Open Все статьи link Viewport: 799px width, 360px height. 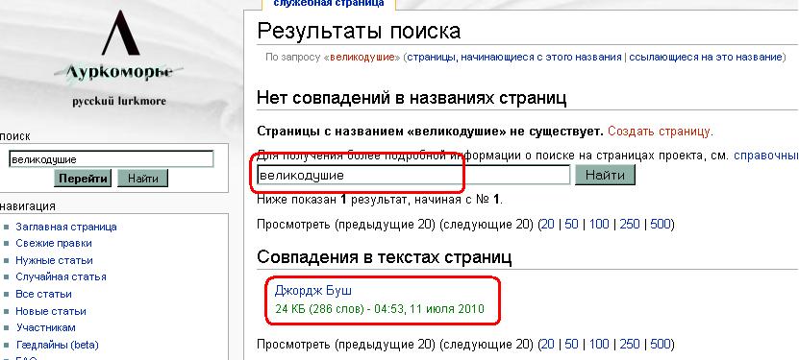[43, 294]
